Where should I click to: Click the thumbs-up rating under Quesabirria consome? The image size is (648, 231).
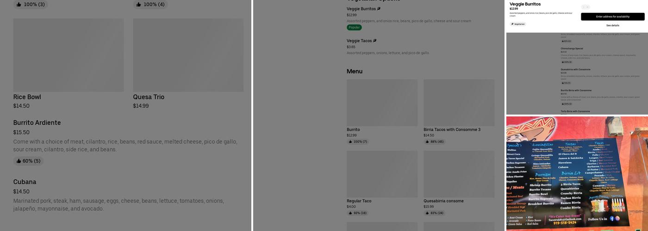coord(434,213)
